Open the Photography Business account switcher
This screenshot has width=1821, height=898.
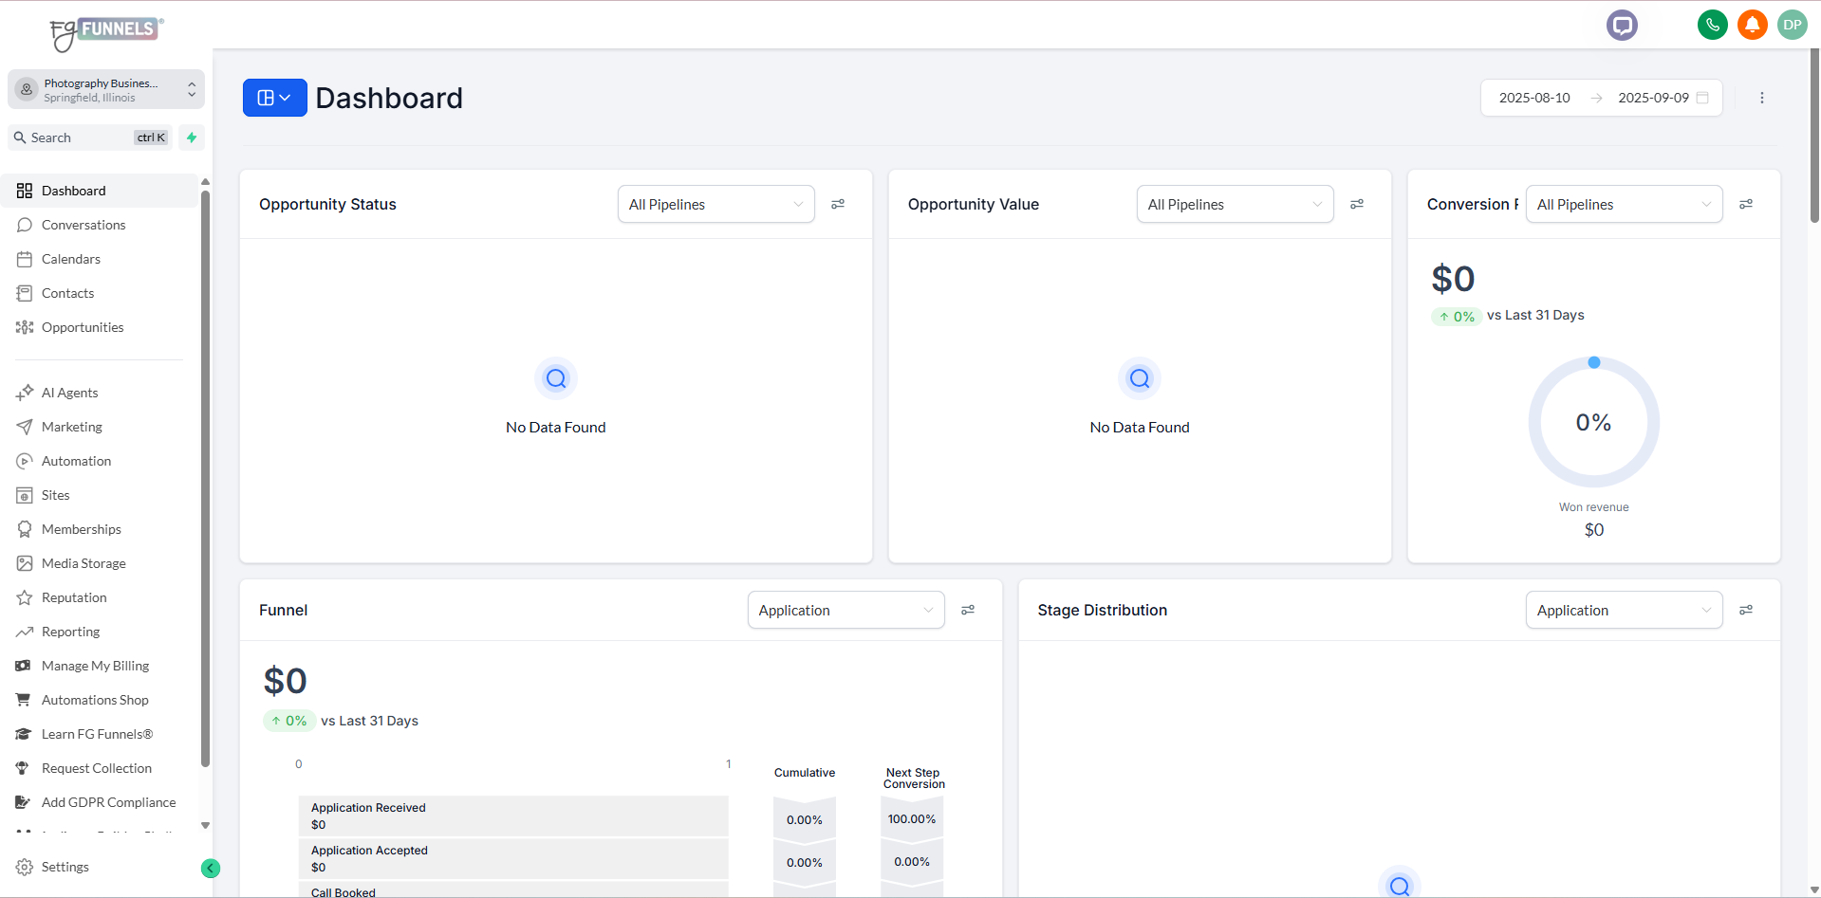pyautogui.click(x=106, y=90)
